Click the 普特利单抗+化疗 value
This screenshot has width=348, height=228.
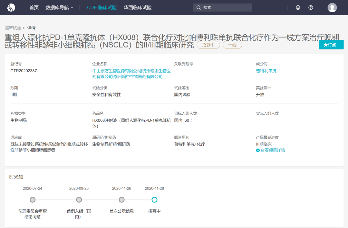pyautogui.click(x=189, y=144)
